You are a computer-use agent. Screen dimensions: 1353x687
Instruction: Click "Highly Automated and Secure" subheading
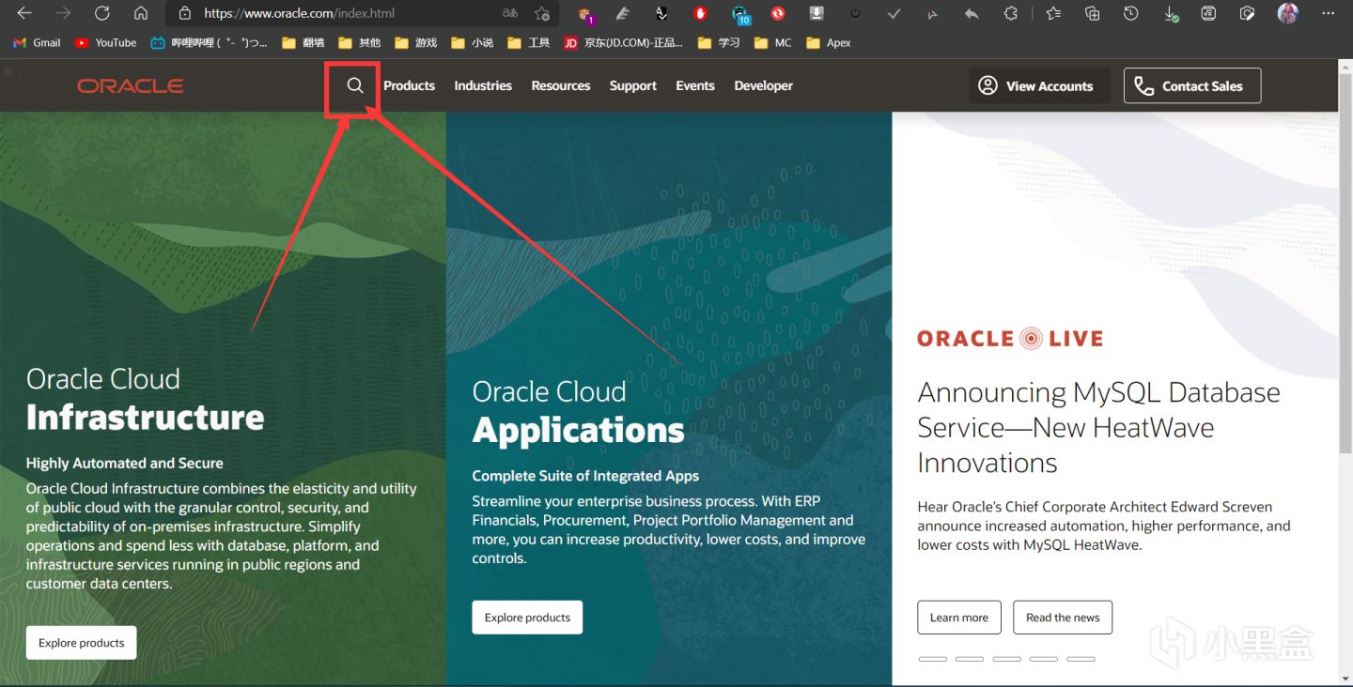tap(125, 463)
